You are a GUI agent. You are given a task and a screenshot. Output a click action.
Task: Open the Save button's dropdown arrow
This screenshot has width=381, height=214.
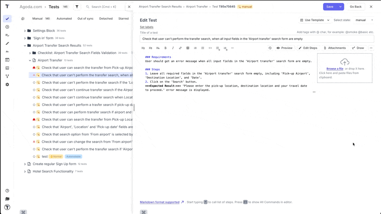coord(341,7)
